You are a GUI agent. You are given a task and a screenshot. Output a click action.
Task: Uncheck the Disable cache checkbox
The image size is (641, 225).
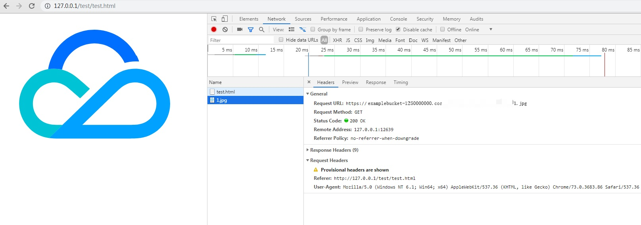tap(398, 29)
